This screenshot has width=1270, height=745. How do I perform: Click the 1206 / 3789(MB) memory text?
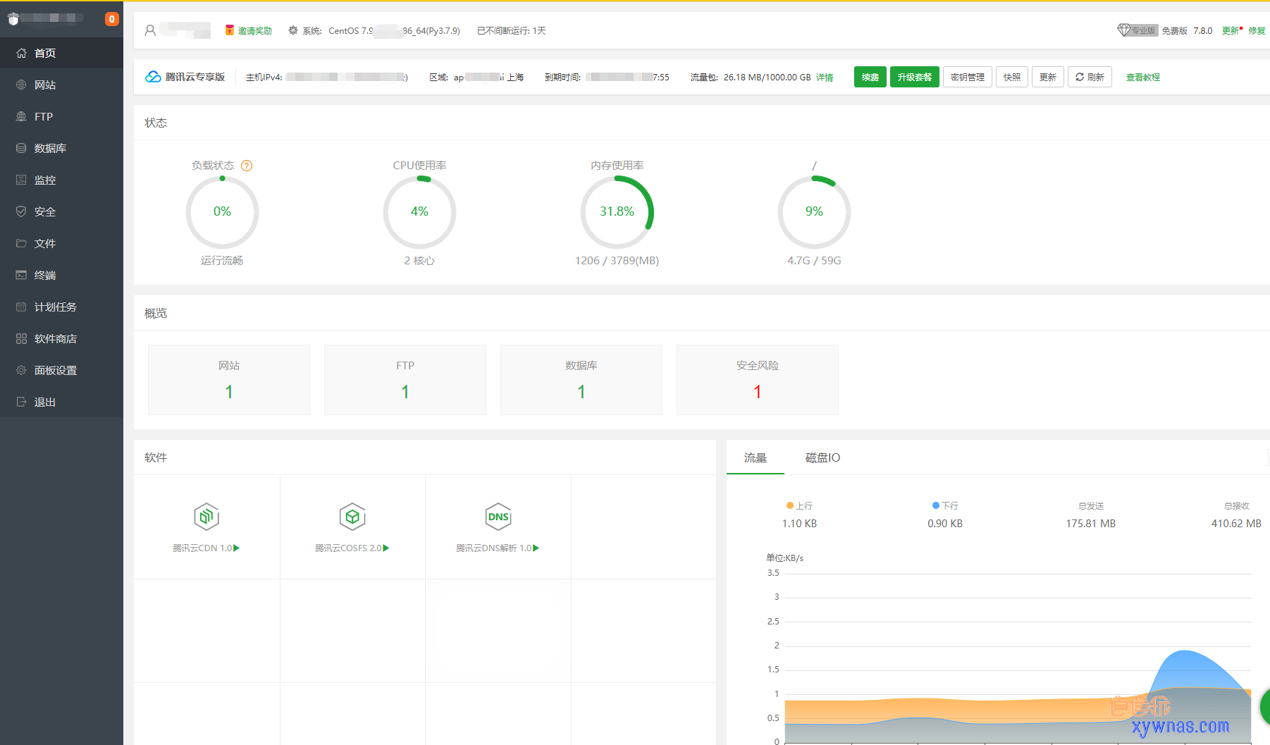[x=617, y=261]
